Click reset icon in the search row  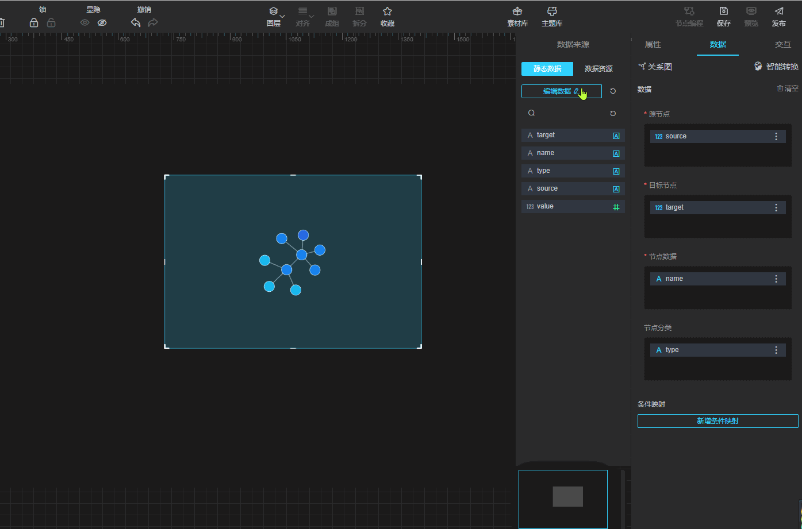click(613, 114)
